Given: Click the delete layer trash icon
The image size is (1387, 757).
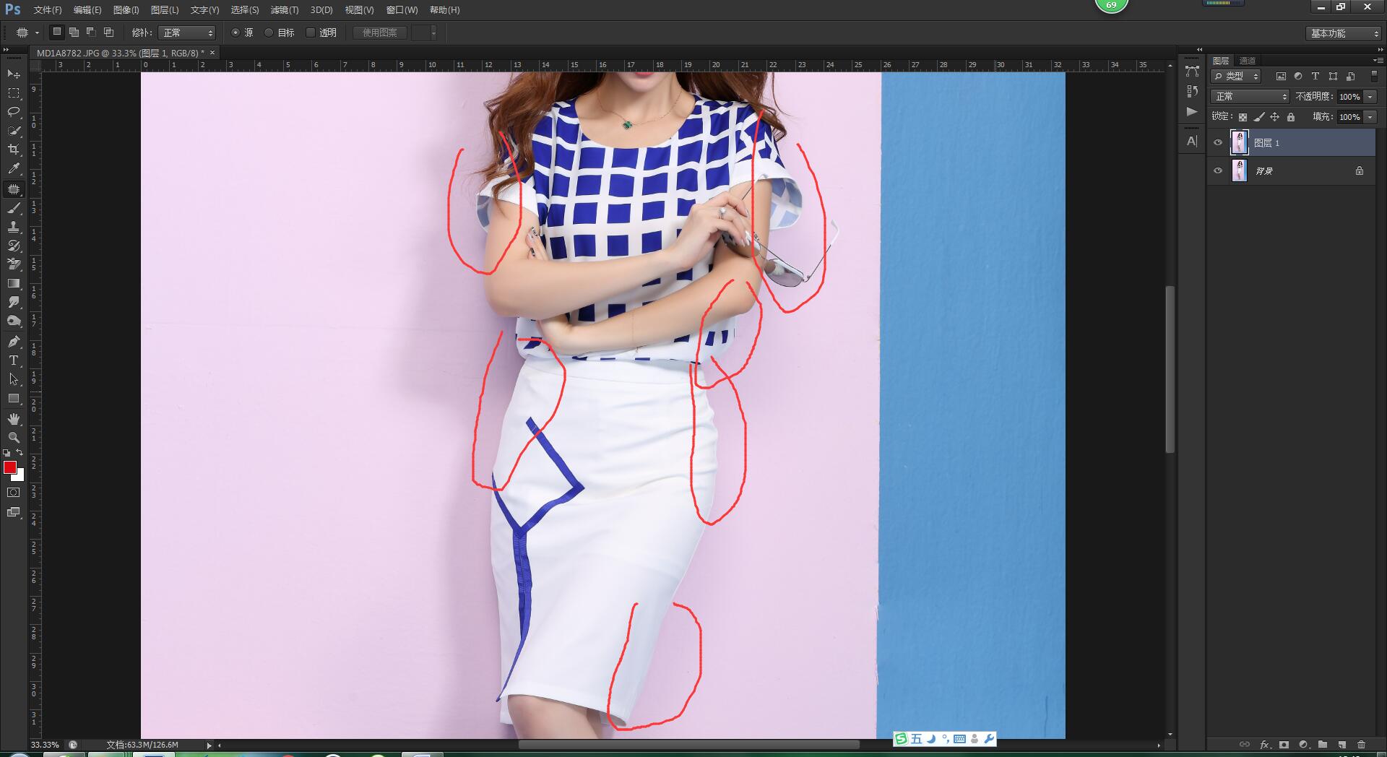Looking at the screenshot, I should coord(1362,744).
